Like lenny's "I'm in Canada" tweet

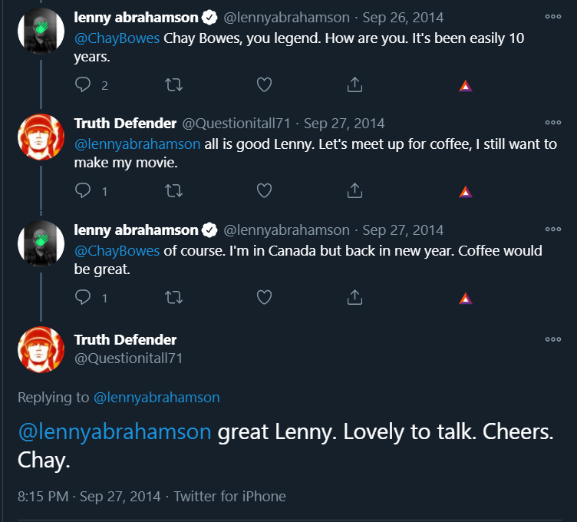[x=264, y=297]
